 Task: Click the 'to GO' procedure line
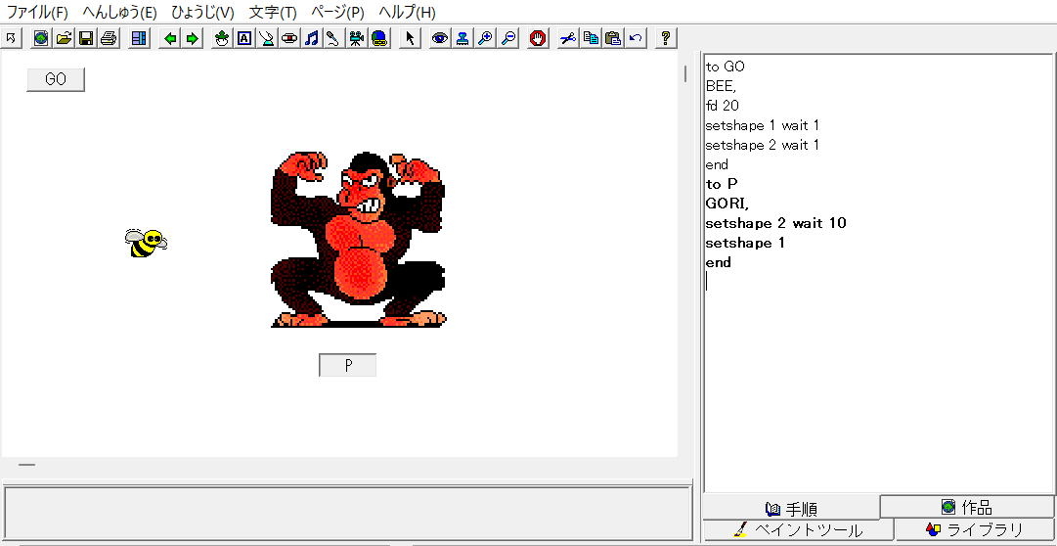(726, 67)
